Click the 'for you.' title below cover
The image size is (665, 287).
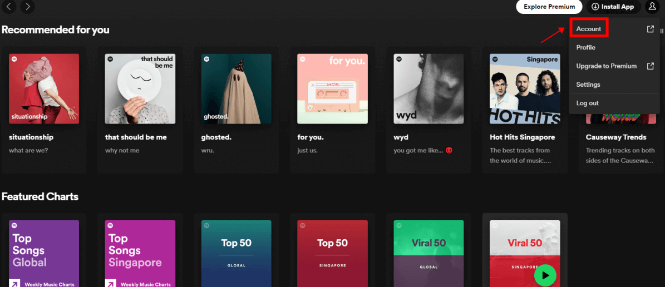(310, 137)
